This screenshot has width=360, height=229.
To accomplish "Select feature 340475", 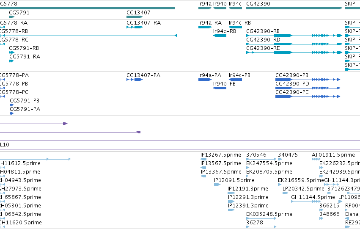I will pos(288,155).
